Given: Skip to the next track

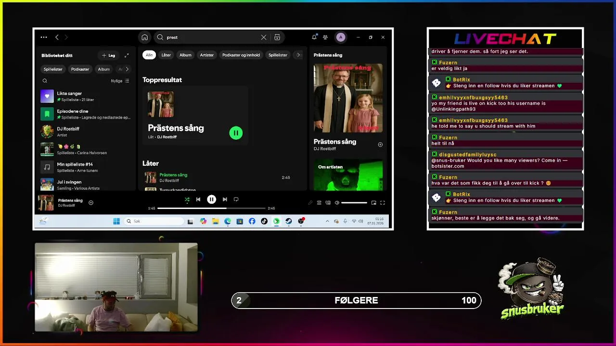Looking at the screenshot, I should tap(224, 199).
